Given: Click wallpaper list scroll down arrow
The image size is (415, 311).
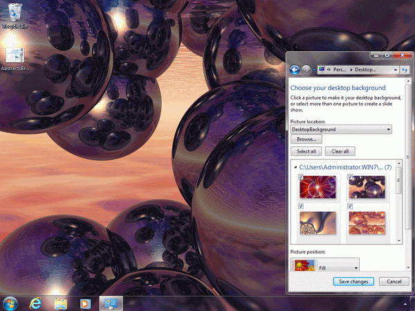Looking at the screenshot, I should coord(399,240).
